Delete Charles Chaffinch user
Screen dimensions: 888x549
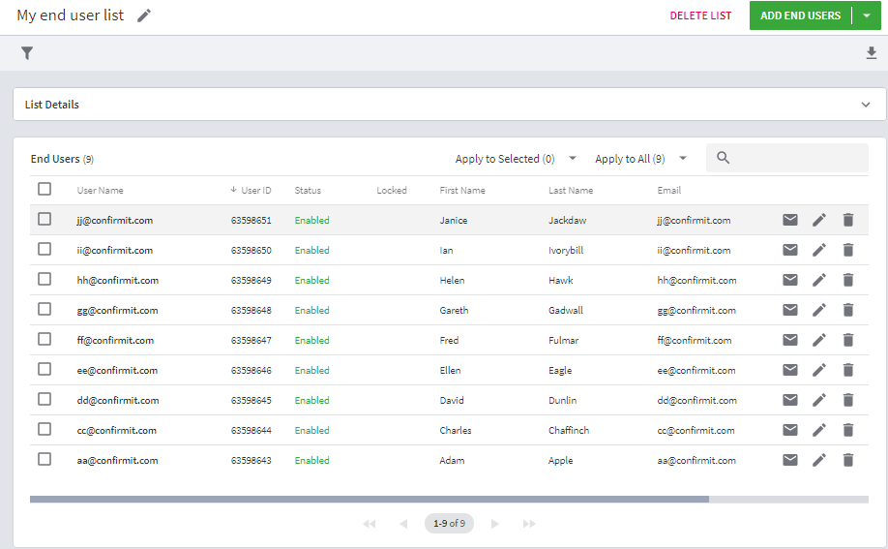click(847, 430)
